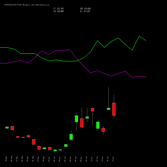
Task: Select the 10 Jun date label
Action: click(x=86, y=159)
